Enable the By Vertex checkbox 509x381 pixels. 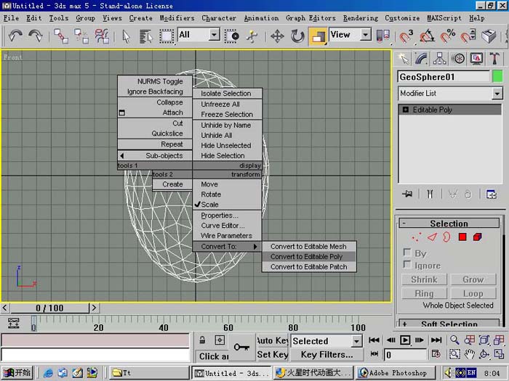pos(406,252)
